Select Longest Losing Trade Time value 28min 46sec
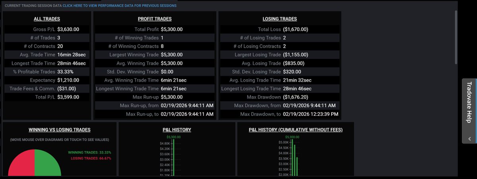 pos(297,89)
